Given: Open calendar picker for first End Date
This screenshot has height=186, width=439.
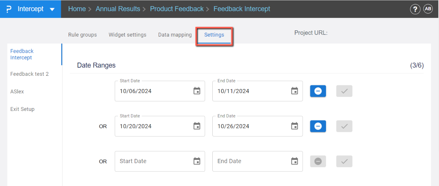Looking at the screenshot, I should (x=295, y=91).
